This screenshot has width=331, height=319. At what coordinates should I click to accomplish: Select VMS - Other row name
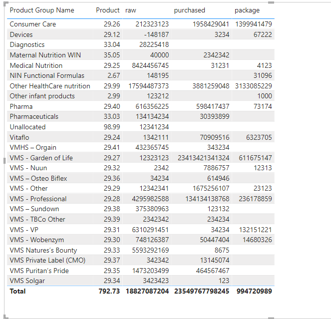click(x=28, y=188)
